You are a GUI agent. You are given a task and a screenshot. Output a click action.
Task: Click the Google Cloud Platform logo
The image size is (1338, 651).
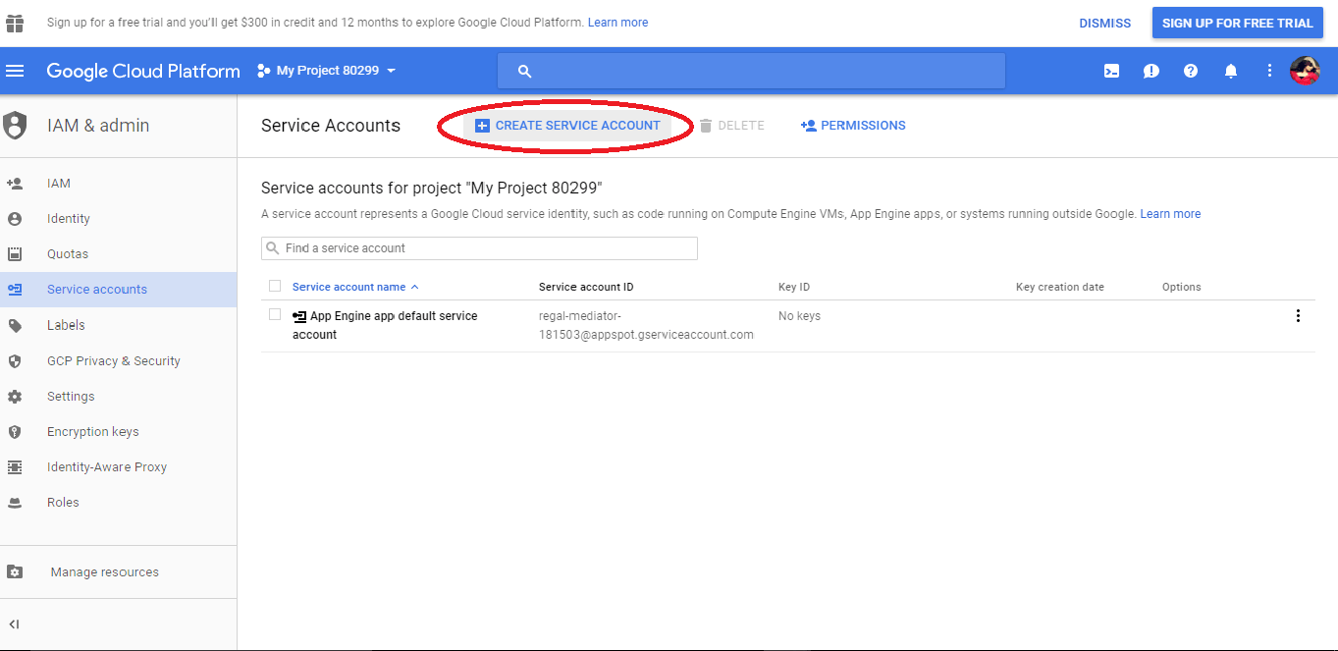point(143,71)
